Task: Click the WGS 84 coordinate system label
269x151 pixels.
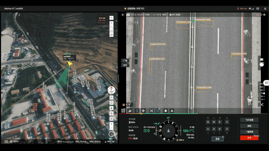Action: [x=110, y=142]
